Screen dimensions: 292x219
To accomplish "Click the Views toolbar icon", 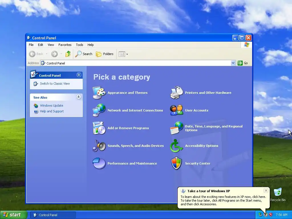I will [122, 54].
